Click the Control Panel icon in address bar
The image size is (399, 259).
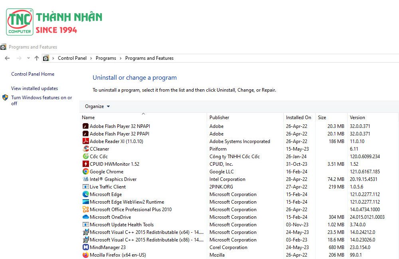[x=46, y=58]
